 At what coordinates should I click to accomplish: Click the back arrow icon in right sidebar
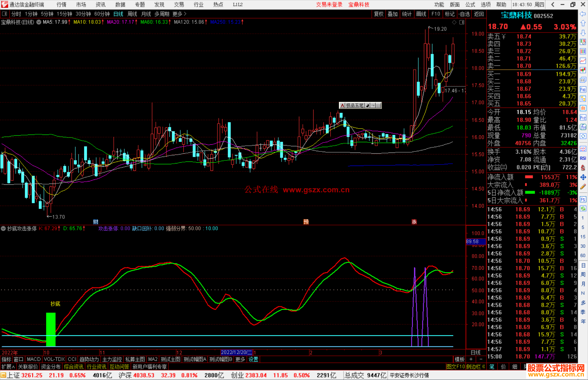tap(583, 14)
